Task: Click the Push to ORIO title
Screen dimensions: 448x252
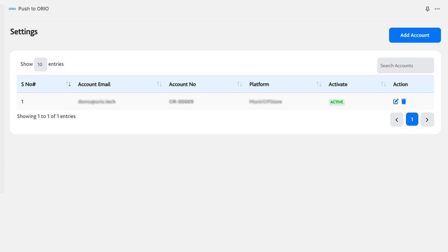Action: click(x=33, y=9)
